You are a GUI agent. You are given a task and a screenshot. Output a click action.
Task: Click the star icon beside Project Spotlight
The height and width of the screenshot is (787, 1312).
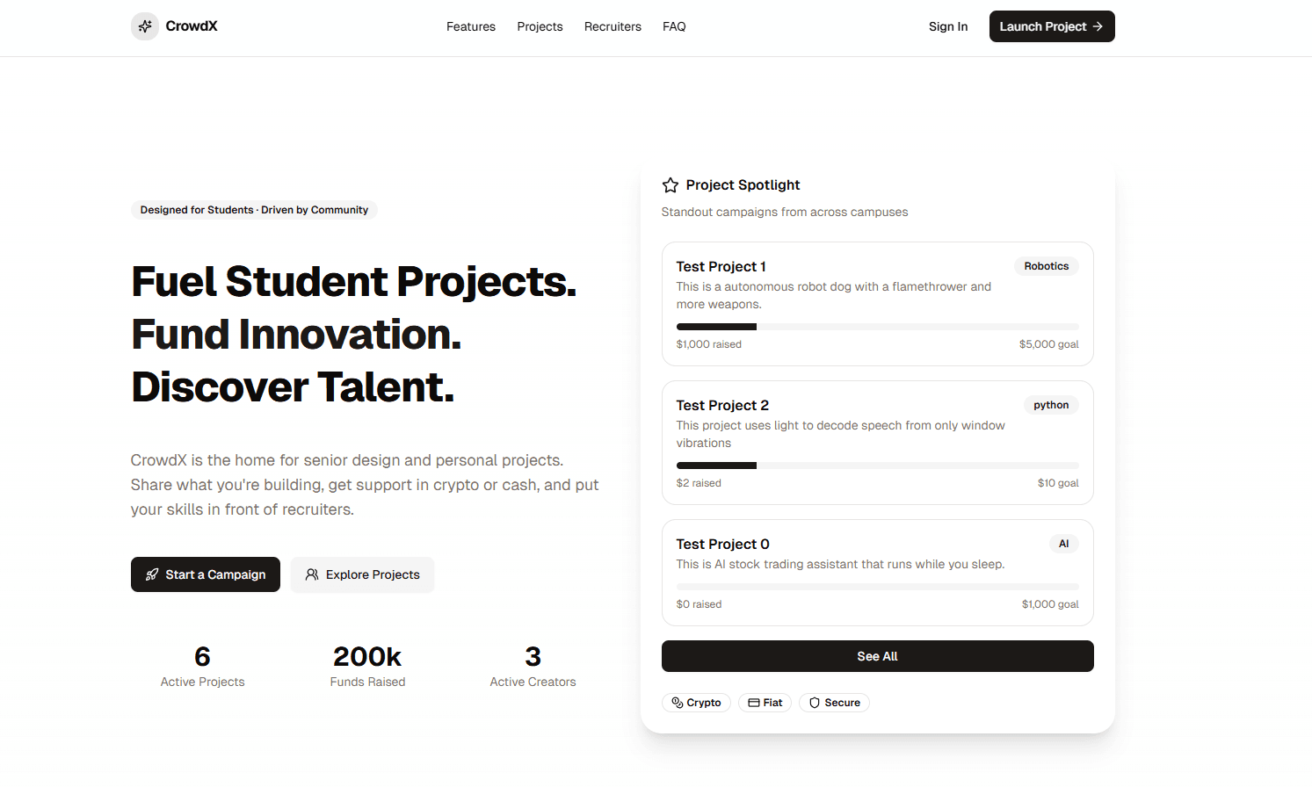pyautogui.click(x=670, y=184)
